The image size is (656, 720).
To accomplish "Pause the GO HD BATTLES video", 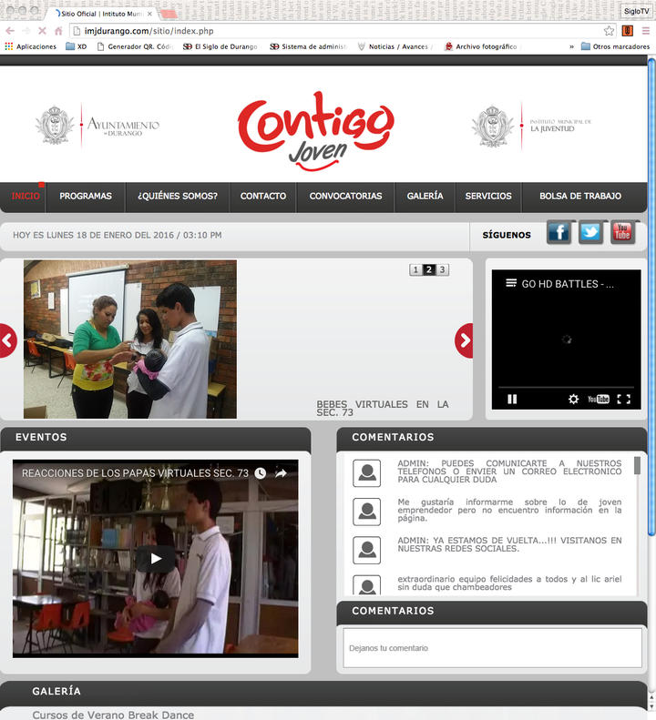I will pyautogui.click(x=512, y=399).
